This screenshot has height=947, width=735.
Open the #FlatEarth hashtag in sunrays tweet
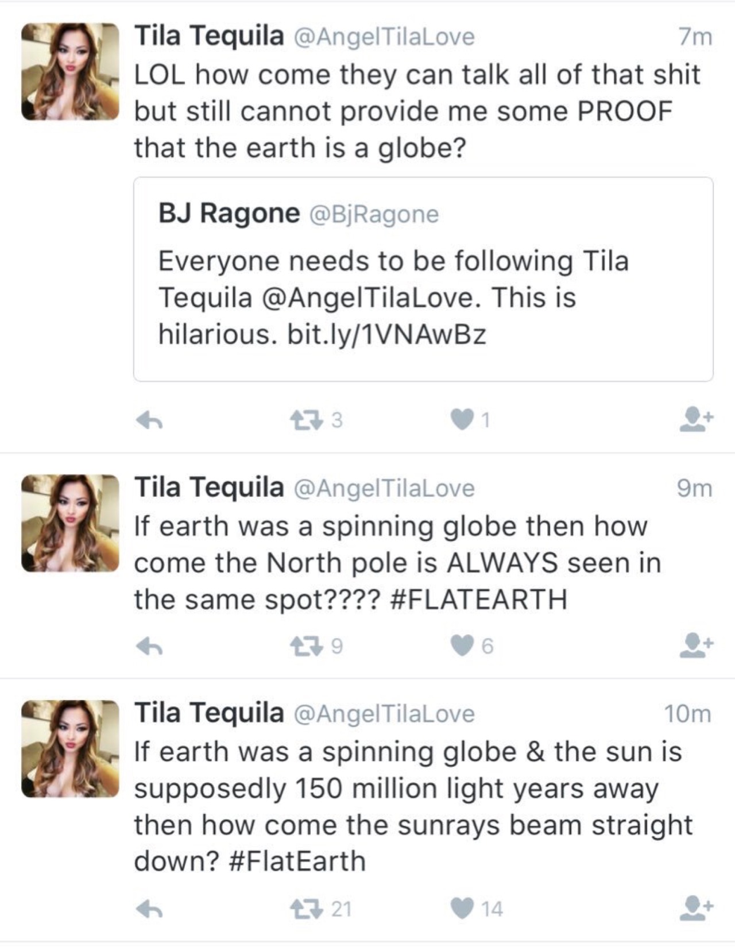(296, 861)
